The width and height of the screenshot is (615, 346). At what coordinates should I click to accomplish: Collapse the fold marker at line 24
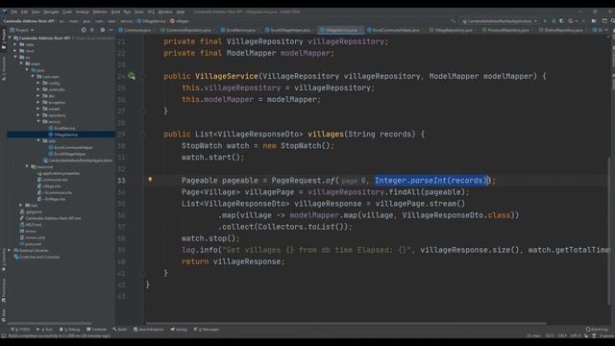[143, 77]
